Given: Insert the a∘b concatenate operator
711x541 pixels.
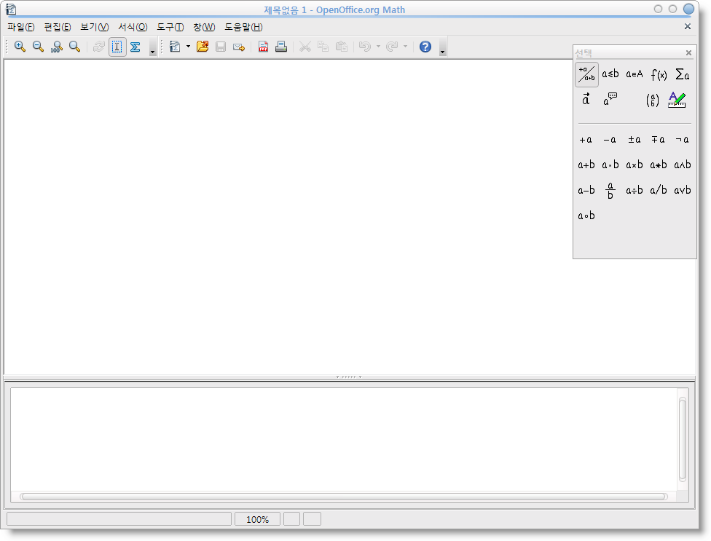Looking at the screenshot, I should pos(586,216).
